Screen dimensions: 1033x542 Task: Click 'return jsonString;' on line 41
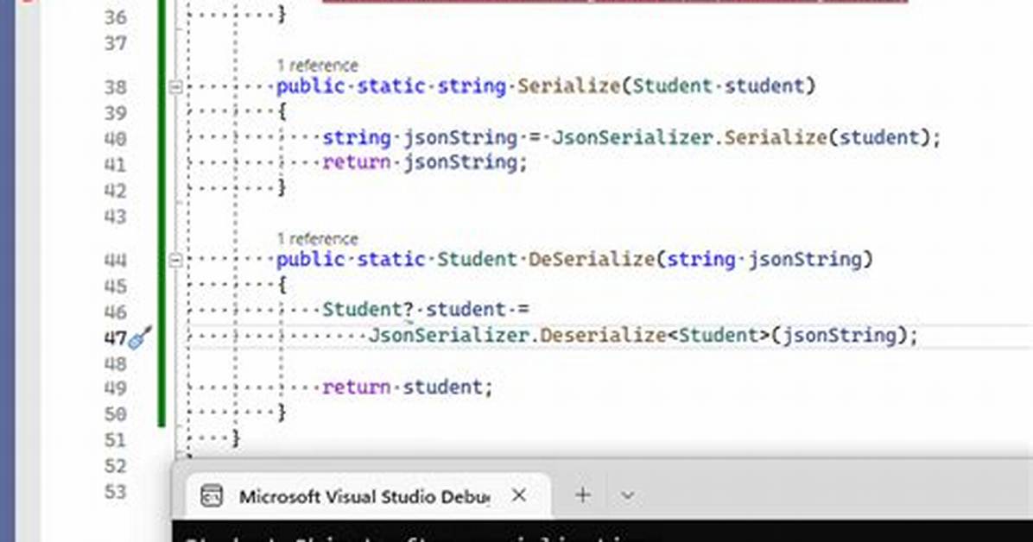(425, 162)
